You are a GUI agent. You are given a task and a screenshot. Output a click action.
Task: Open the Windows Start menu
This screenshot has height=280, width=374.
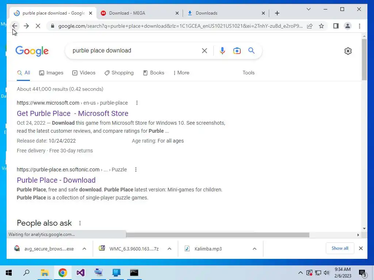point(9,273)
